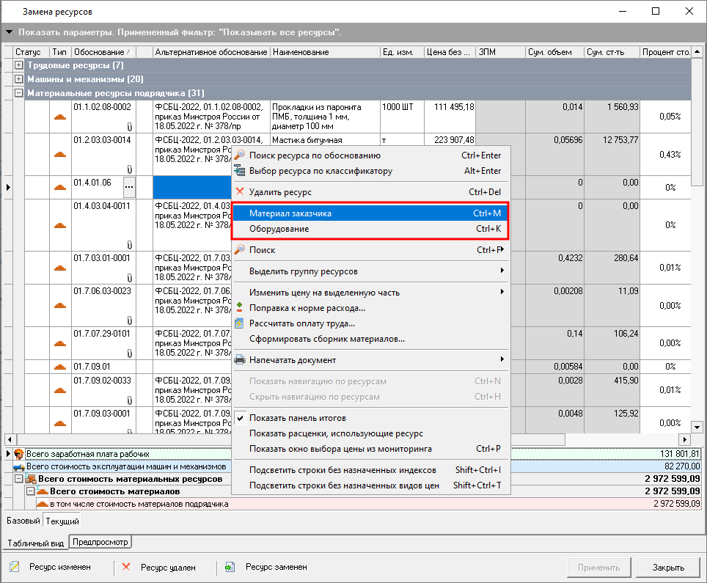
Task: Toggle Подсветить строки без назначенных видов цен
Action: (x=344, y=485)
